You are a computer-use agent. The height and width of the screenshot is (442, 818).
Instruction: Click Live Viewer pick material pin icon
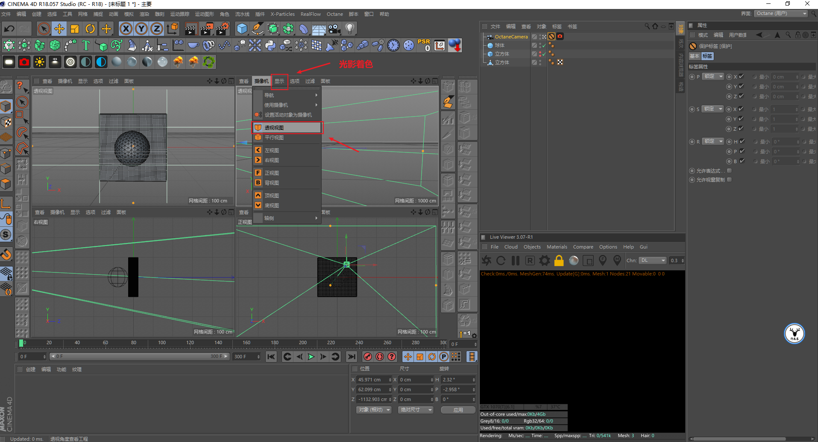tap(617, 260)
